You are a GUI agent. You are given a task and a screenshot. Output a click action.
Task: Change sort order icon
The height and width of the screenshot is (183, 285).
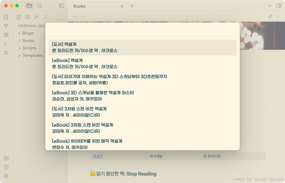[37, 17]
